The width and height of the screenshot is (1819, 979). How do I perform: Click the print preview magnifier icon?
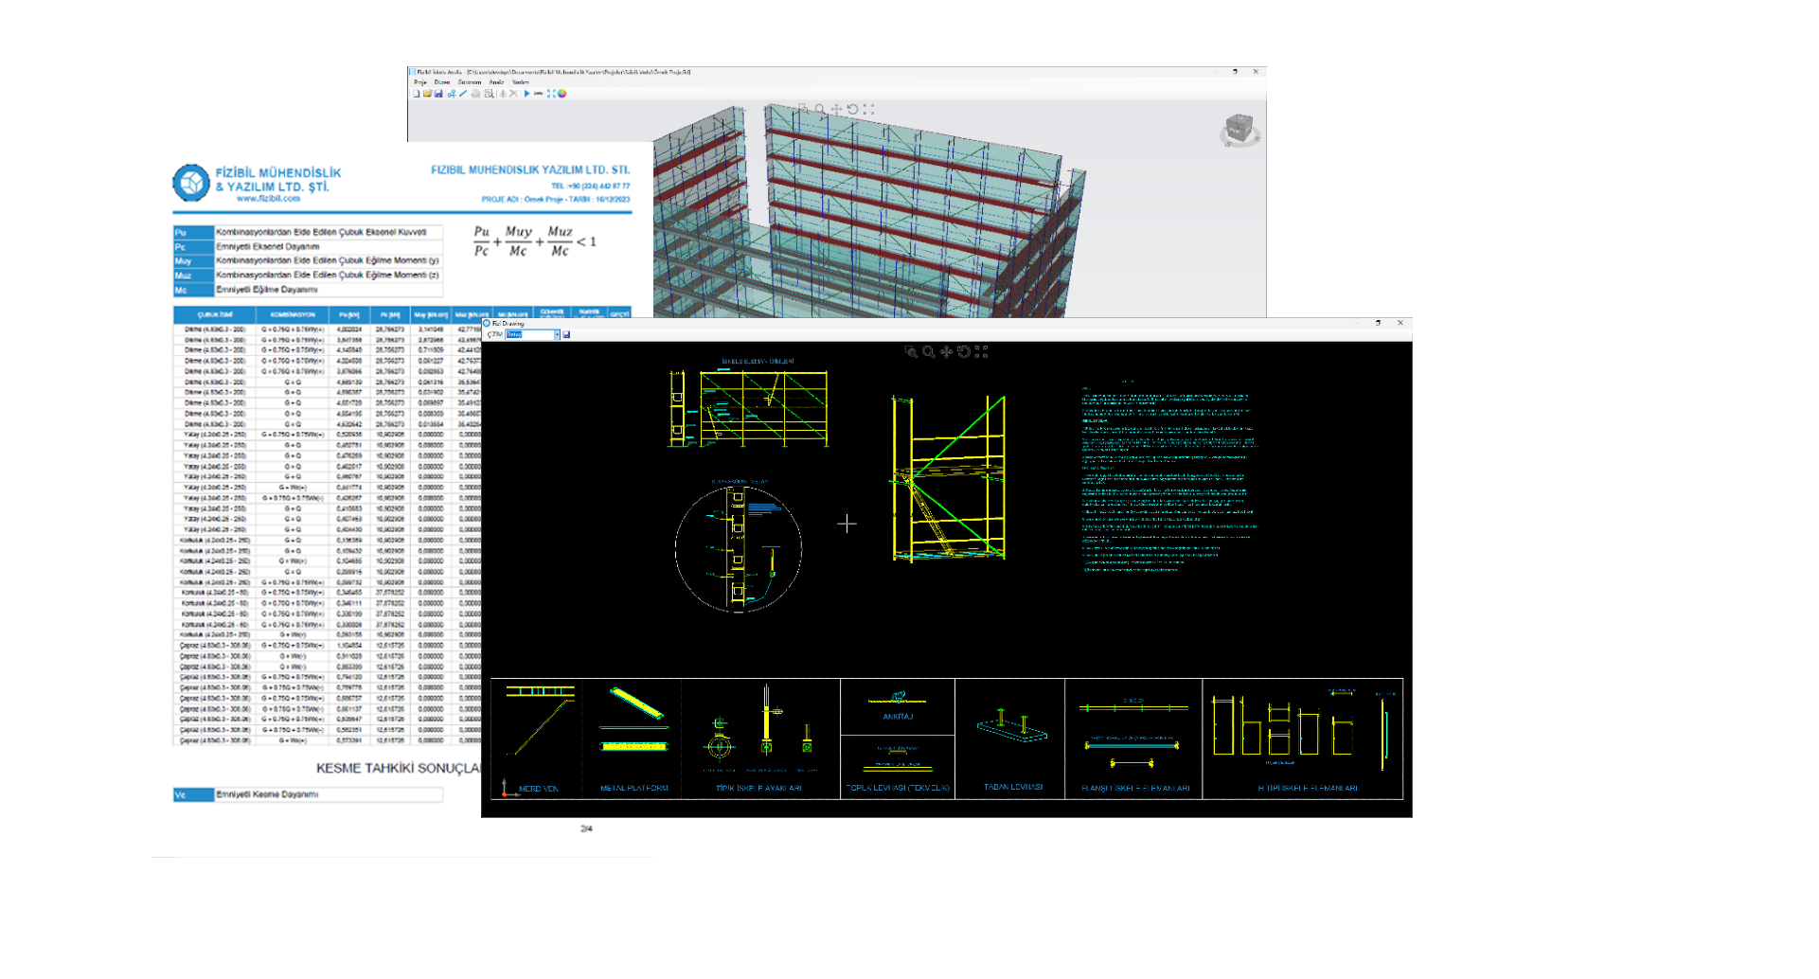[x=489, y=94]
